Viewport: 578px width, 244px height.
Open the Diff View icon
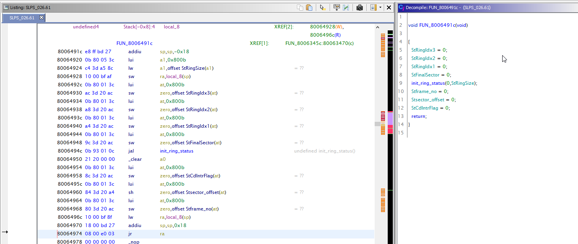tap(346, 7)
